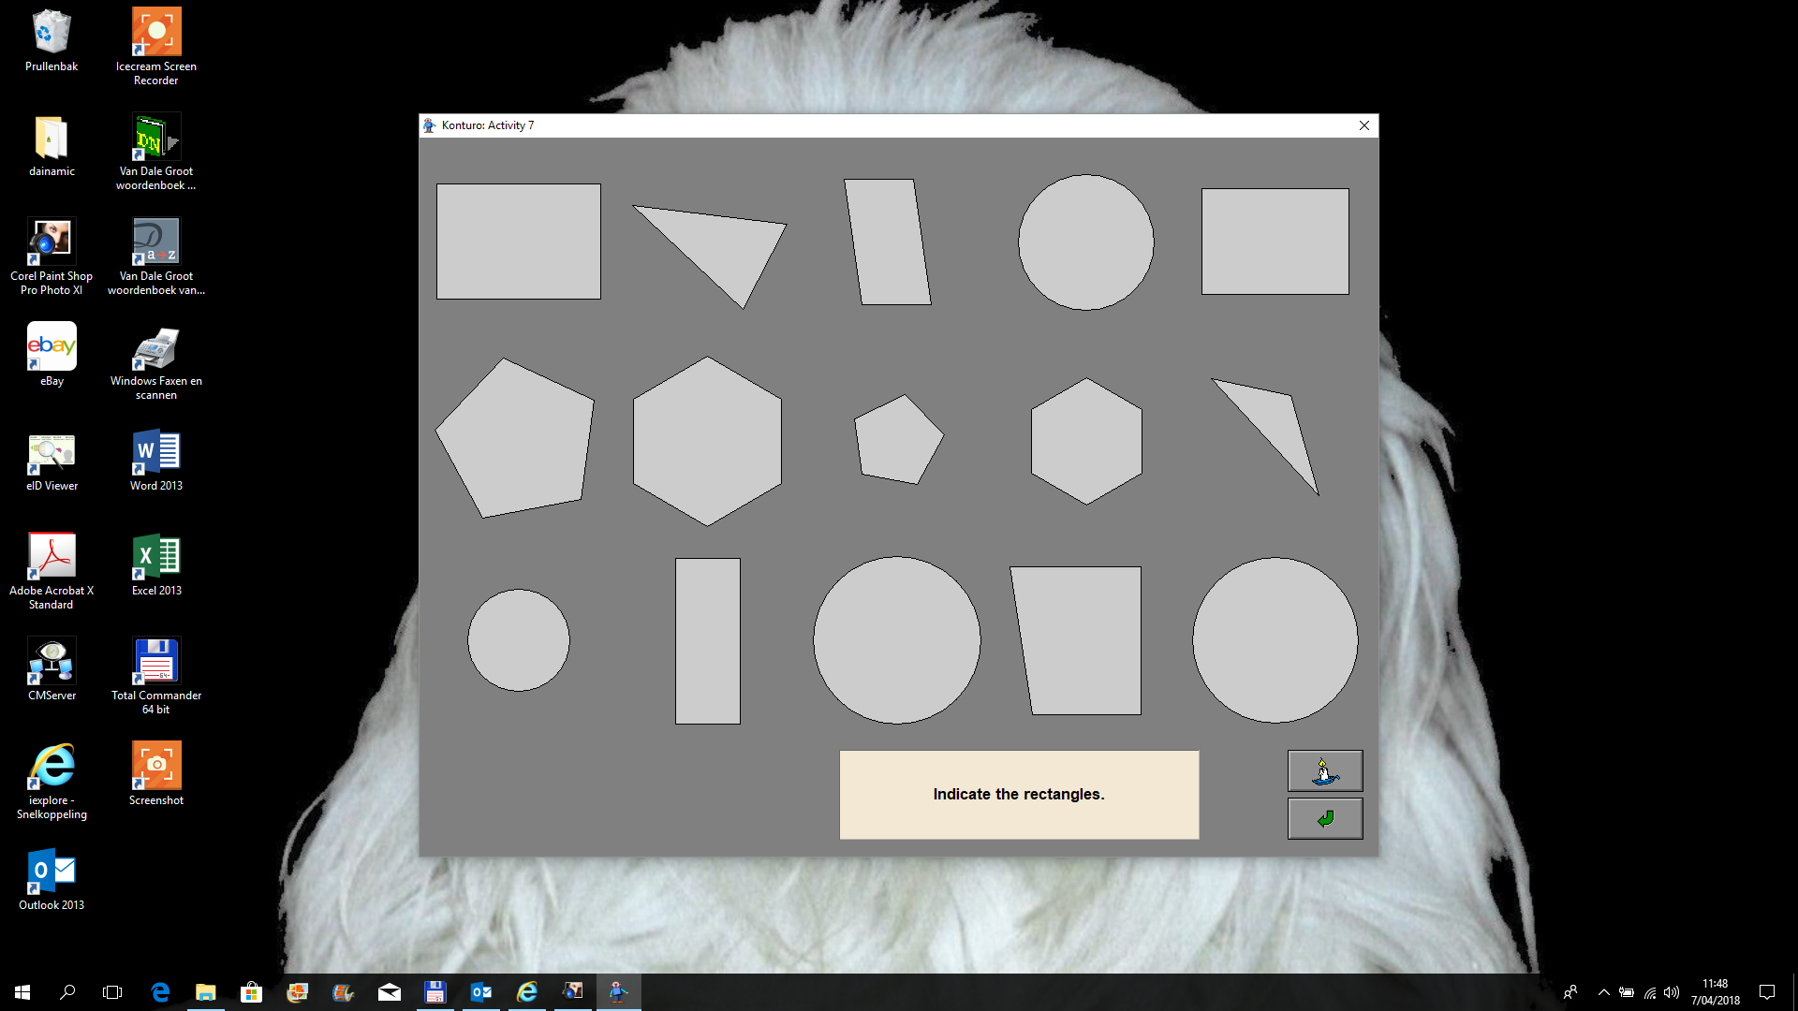The width and height of the screenshot is (1798, 1011).
Task: Select the CMServer desktop icon
Action: click(x=52, y=670)
